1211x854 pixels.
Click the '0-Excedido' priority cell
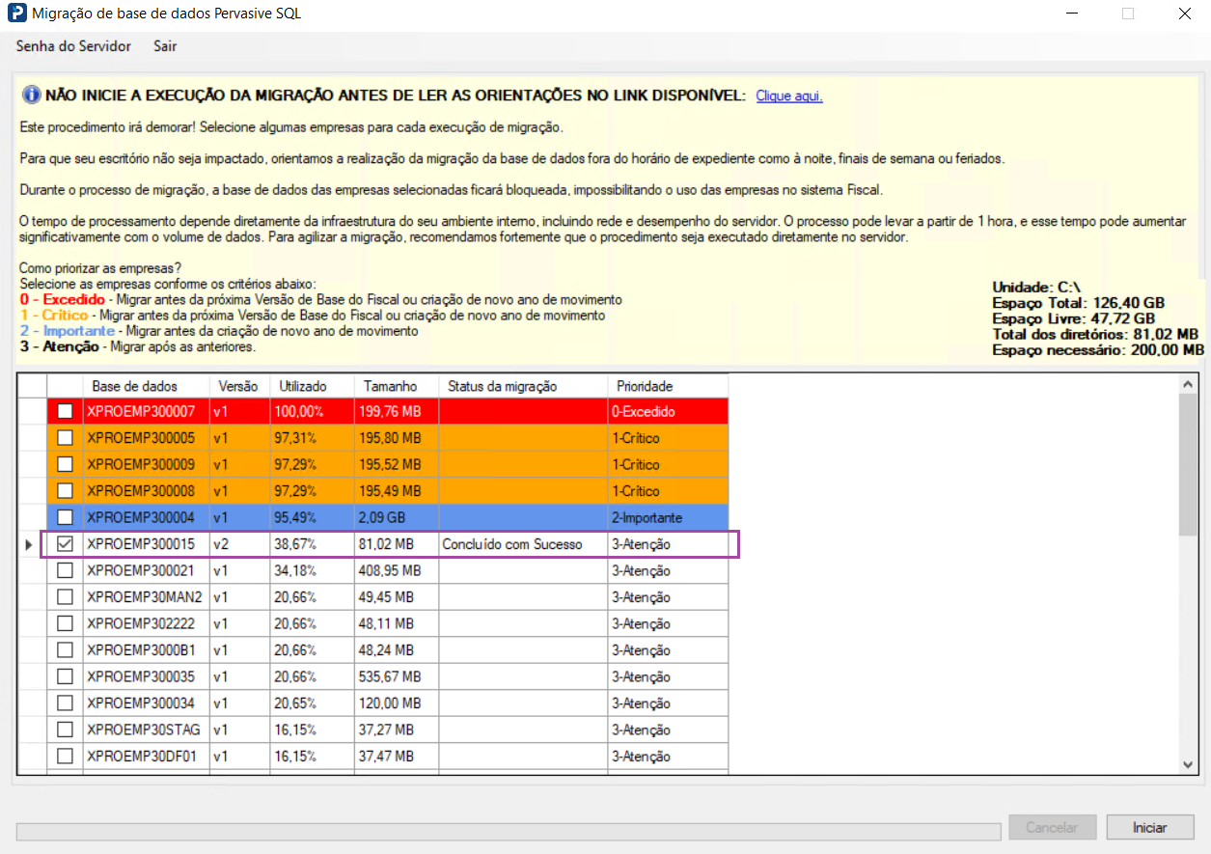coord(668,411)
